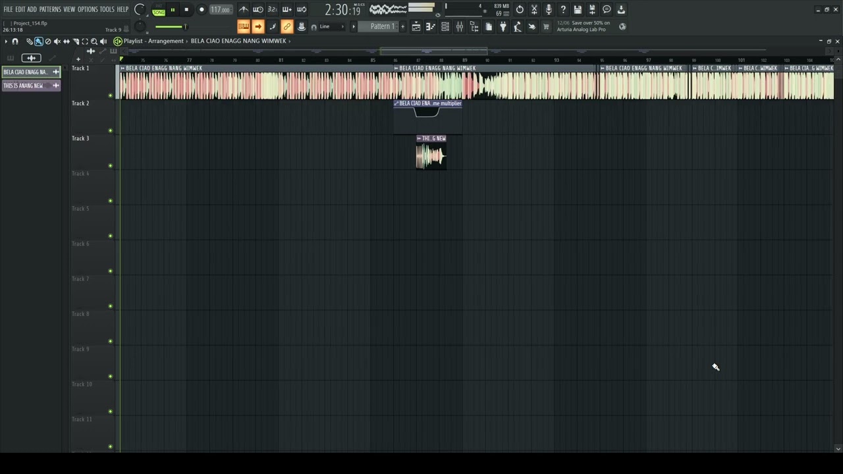The width and height of the screenshot is (843, 474).
Task: Open the PATTERNS menu
Action: [50, 9]
